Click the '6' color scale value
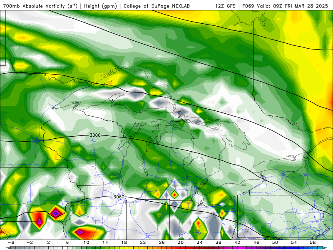333x250 pixels. pyautogui.click(x=67, y=242)
